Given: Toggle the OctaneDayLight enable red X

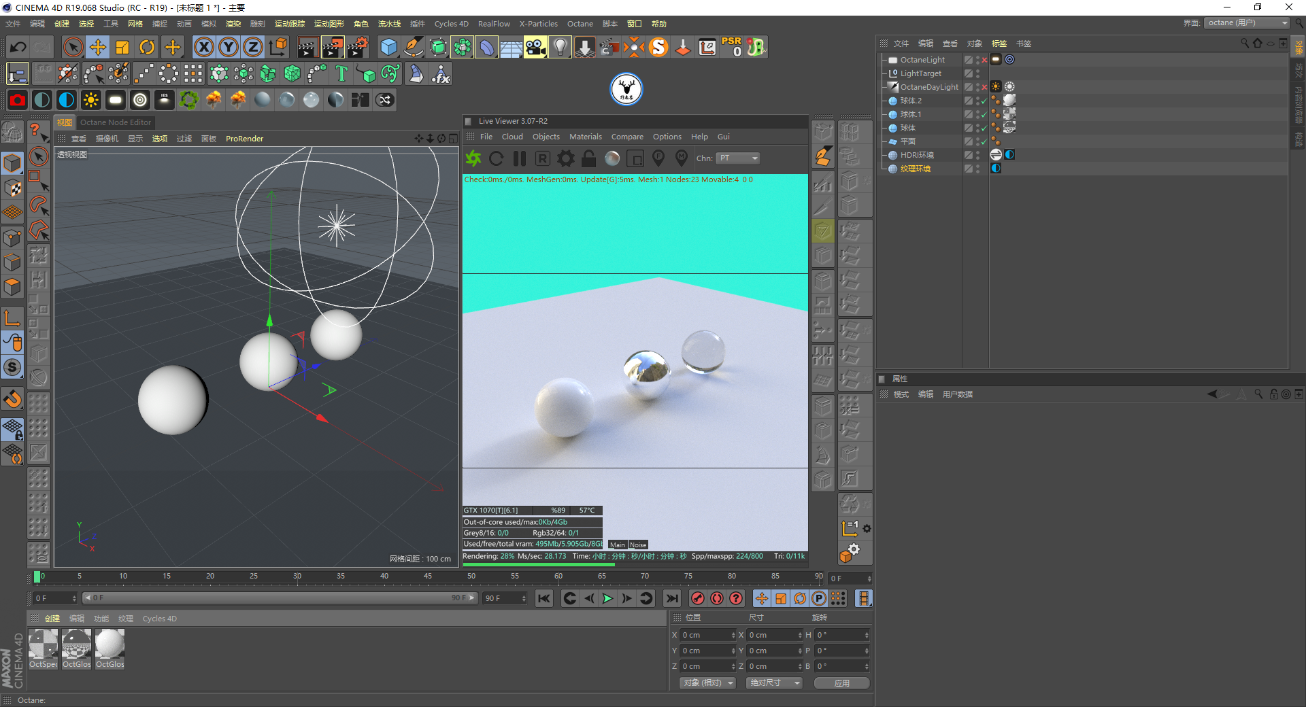Looking at the screenshot, I should coord(984,87).
